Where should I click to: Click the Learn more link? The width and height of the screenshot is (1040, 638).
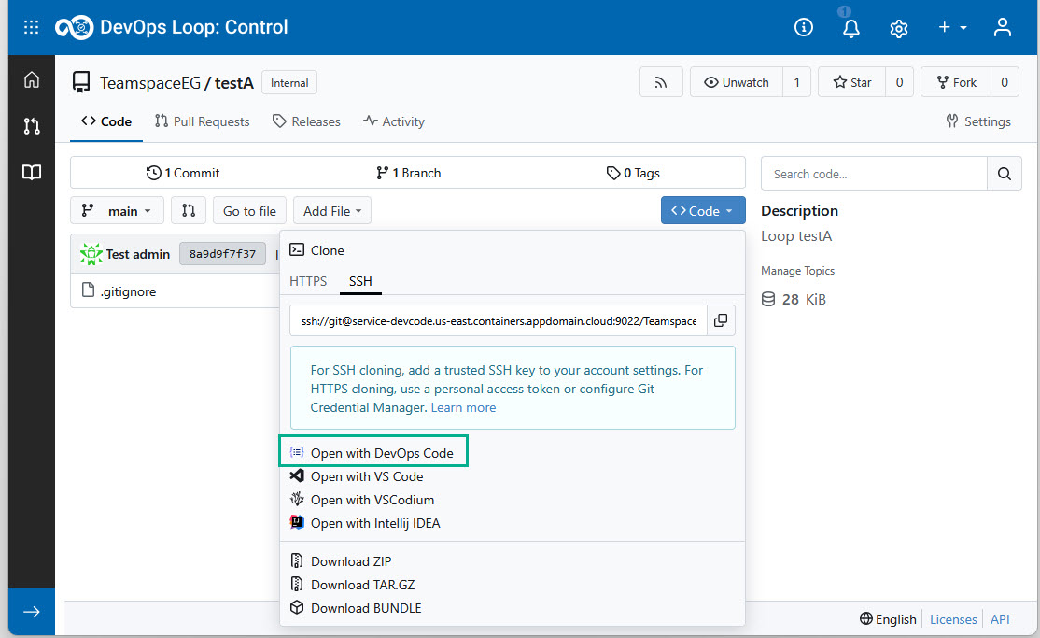coord(463,408)
